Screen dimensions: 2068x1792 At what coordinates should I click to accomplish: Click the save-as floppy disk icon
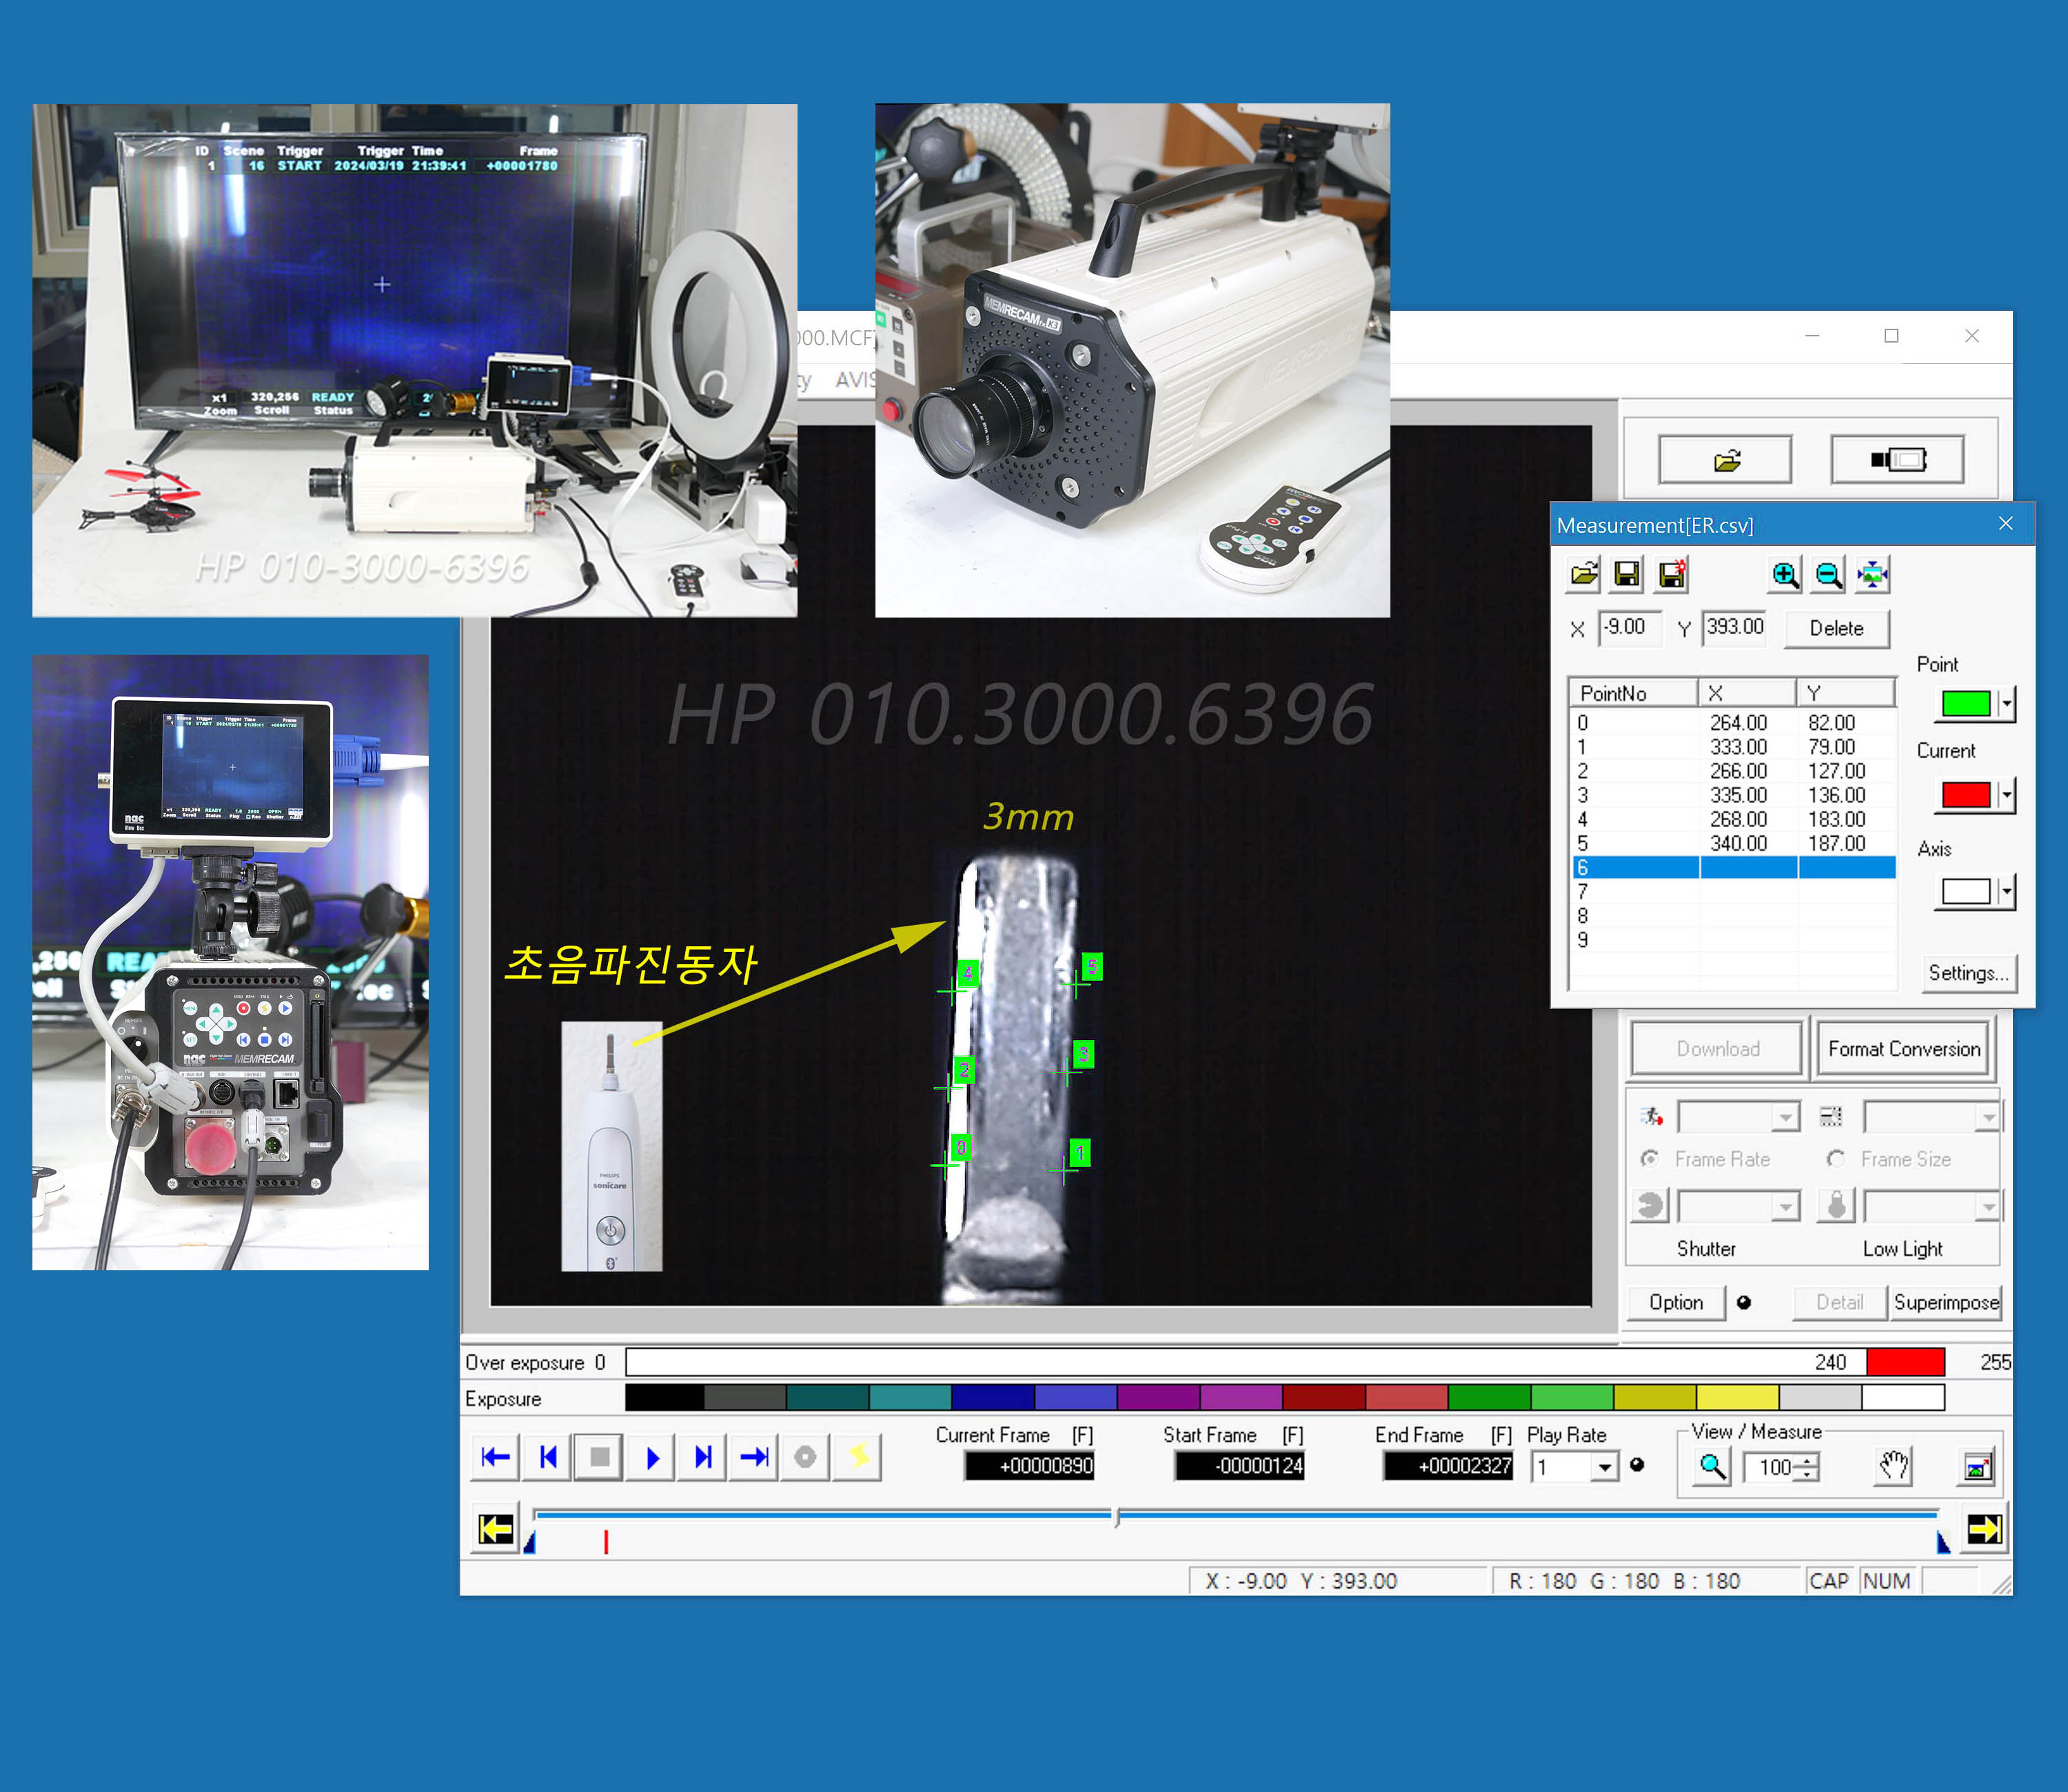pyautogui.click(x=1672, y=574)
